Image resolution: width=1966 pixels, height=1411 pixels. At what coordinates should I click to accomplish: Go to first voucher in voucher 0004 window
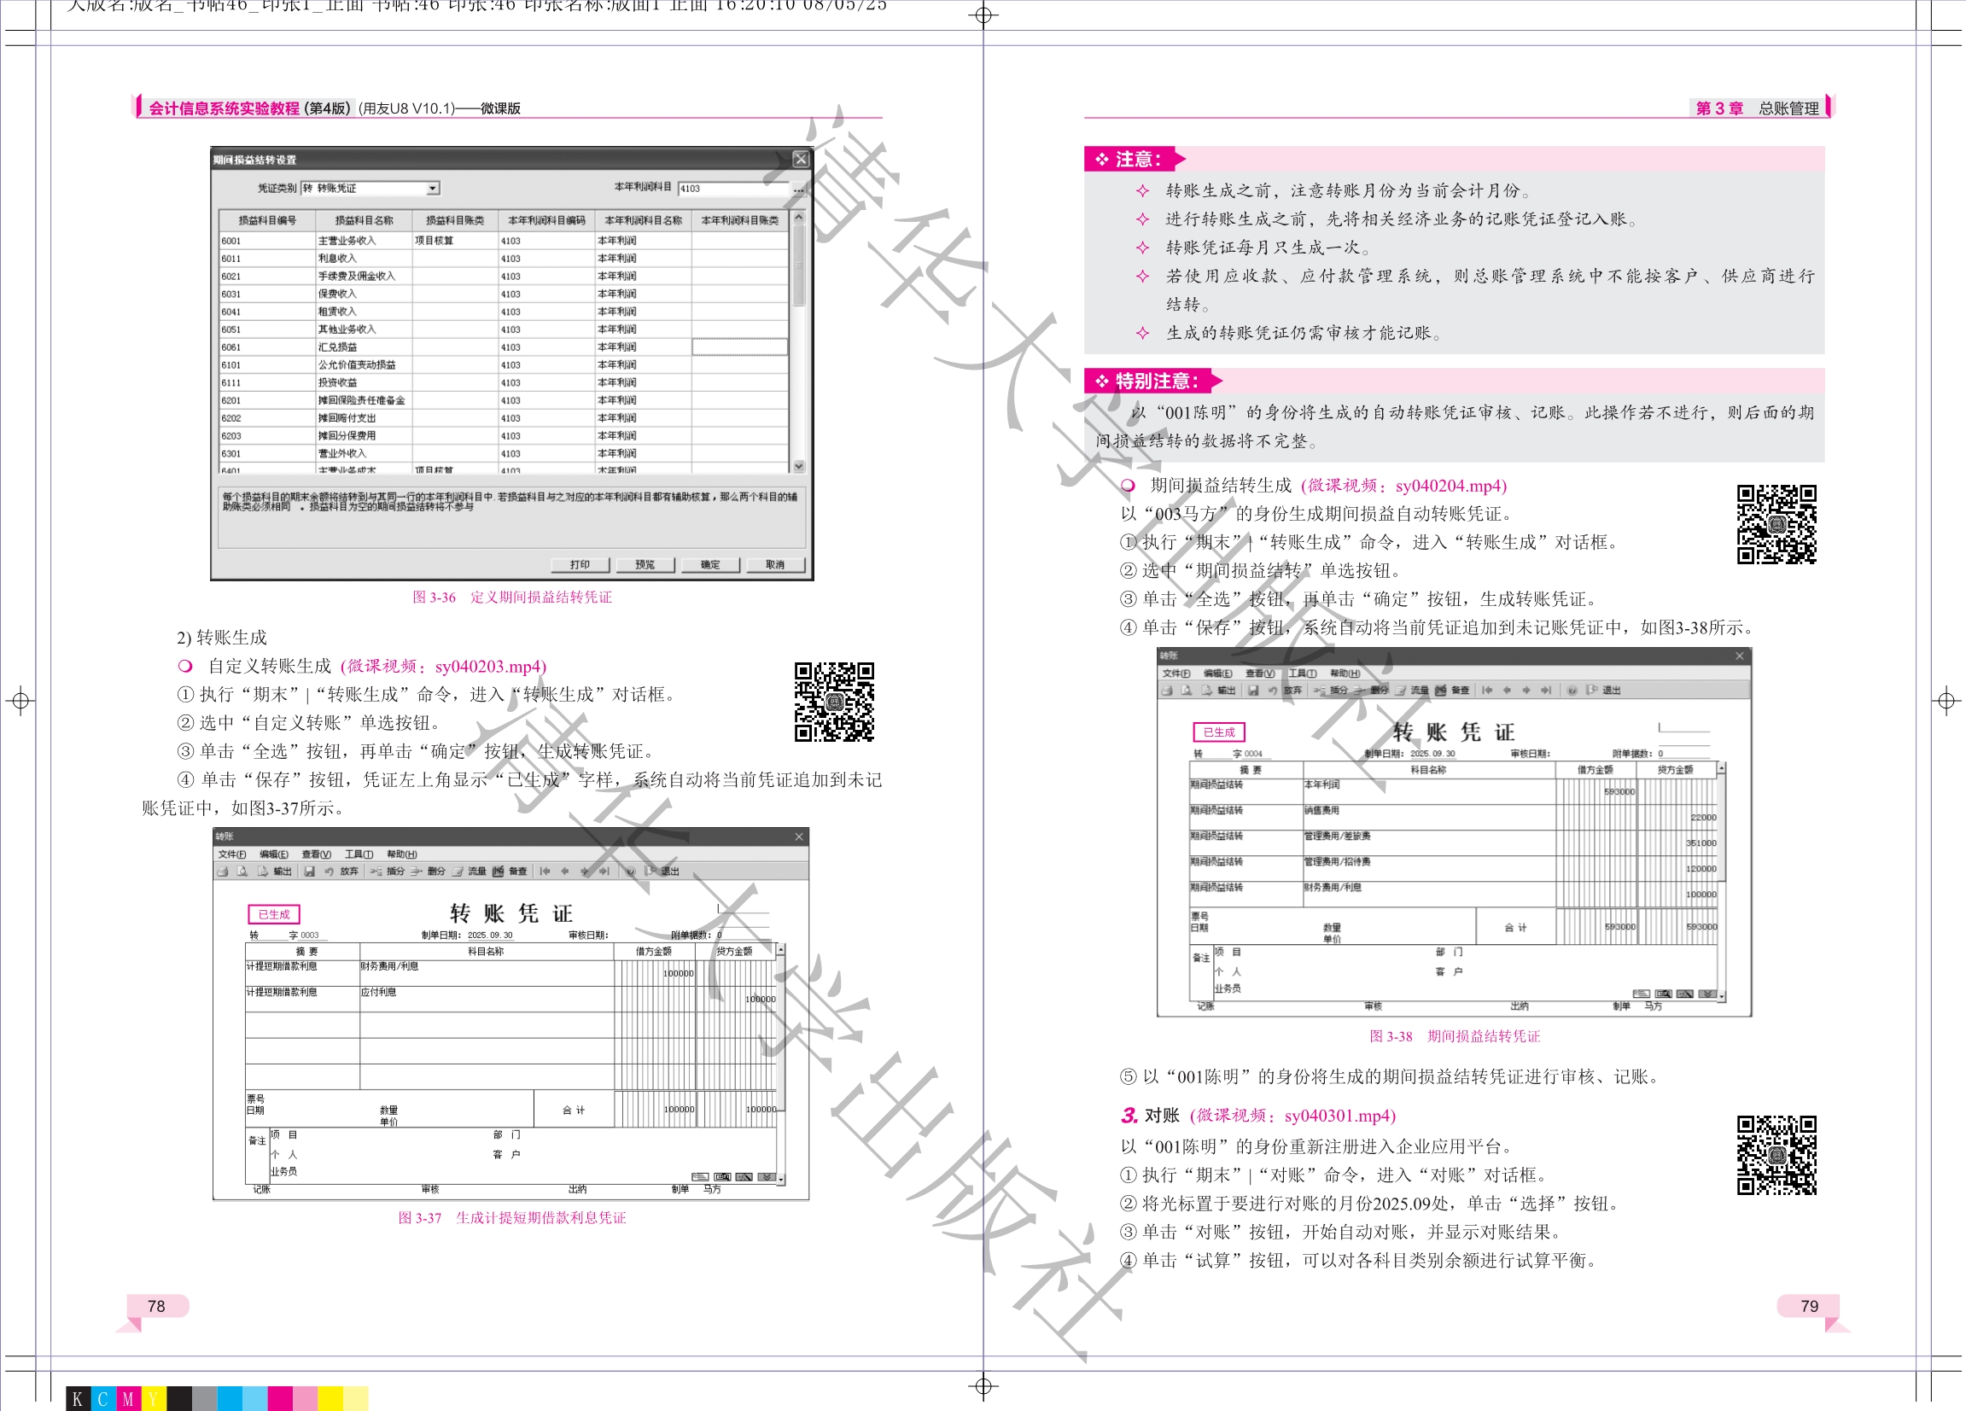[1487, 690]
